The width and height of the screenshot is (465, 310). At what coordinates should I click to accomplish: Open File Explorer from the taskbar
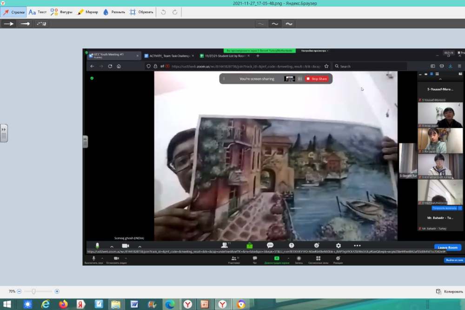tap(116, 304)
